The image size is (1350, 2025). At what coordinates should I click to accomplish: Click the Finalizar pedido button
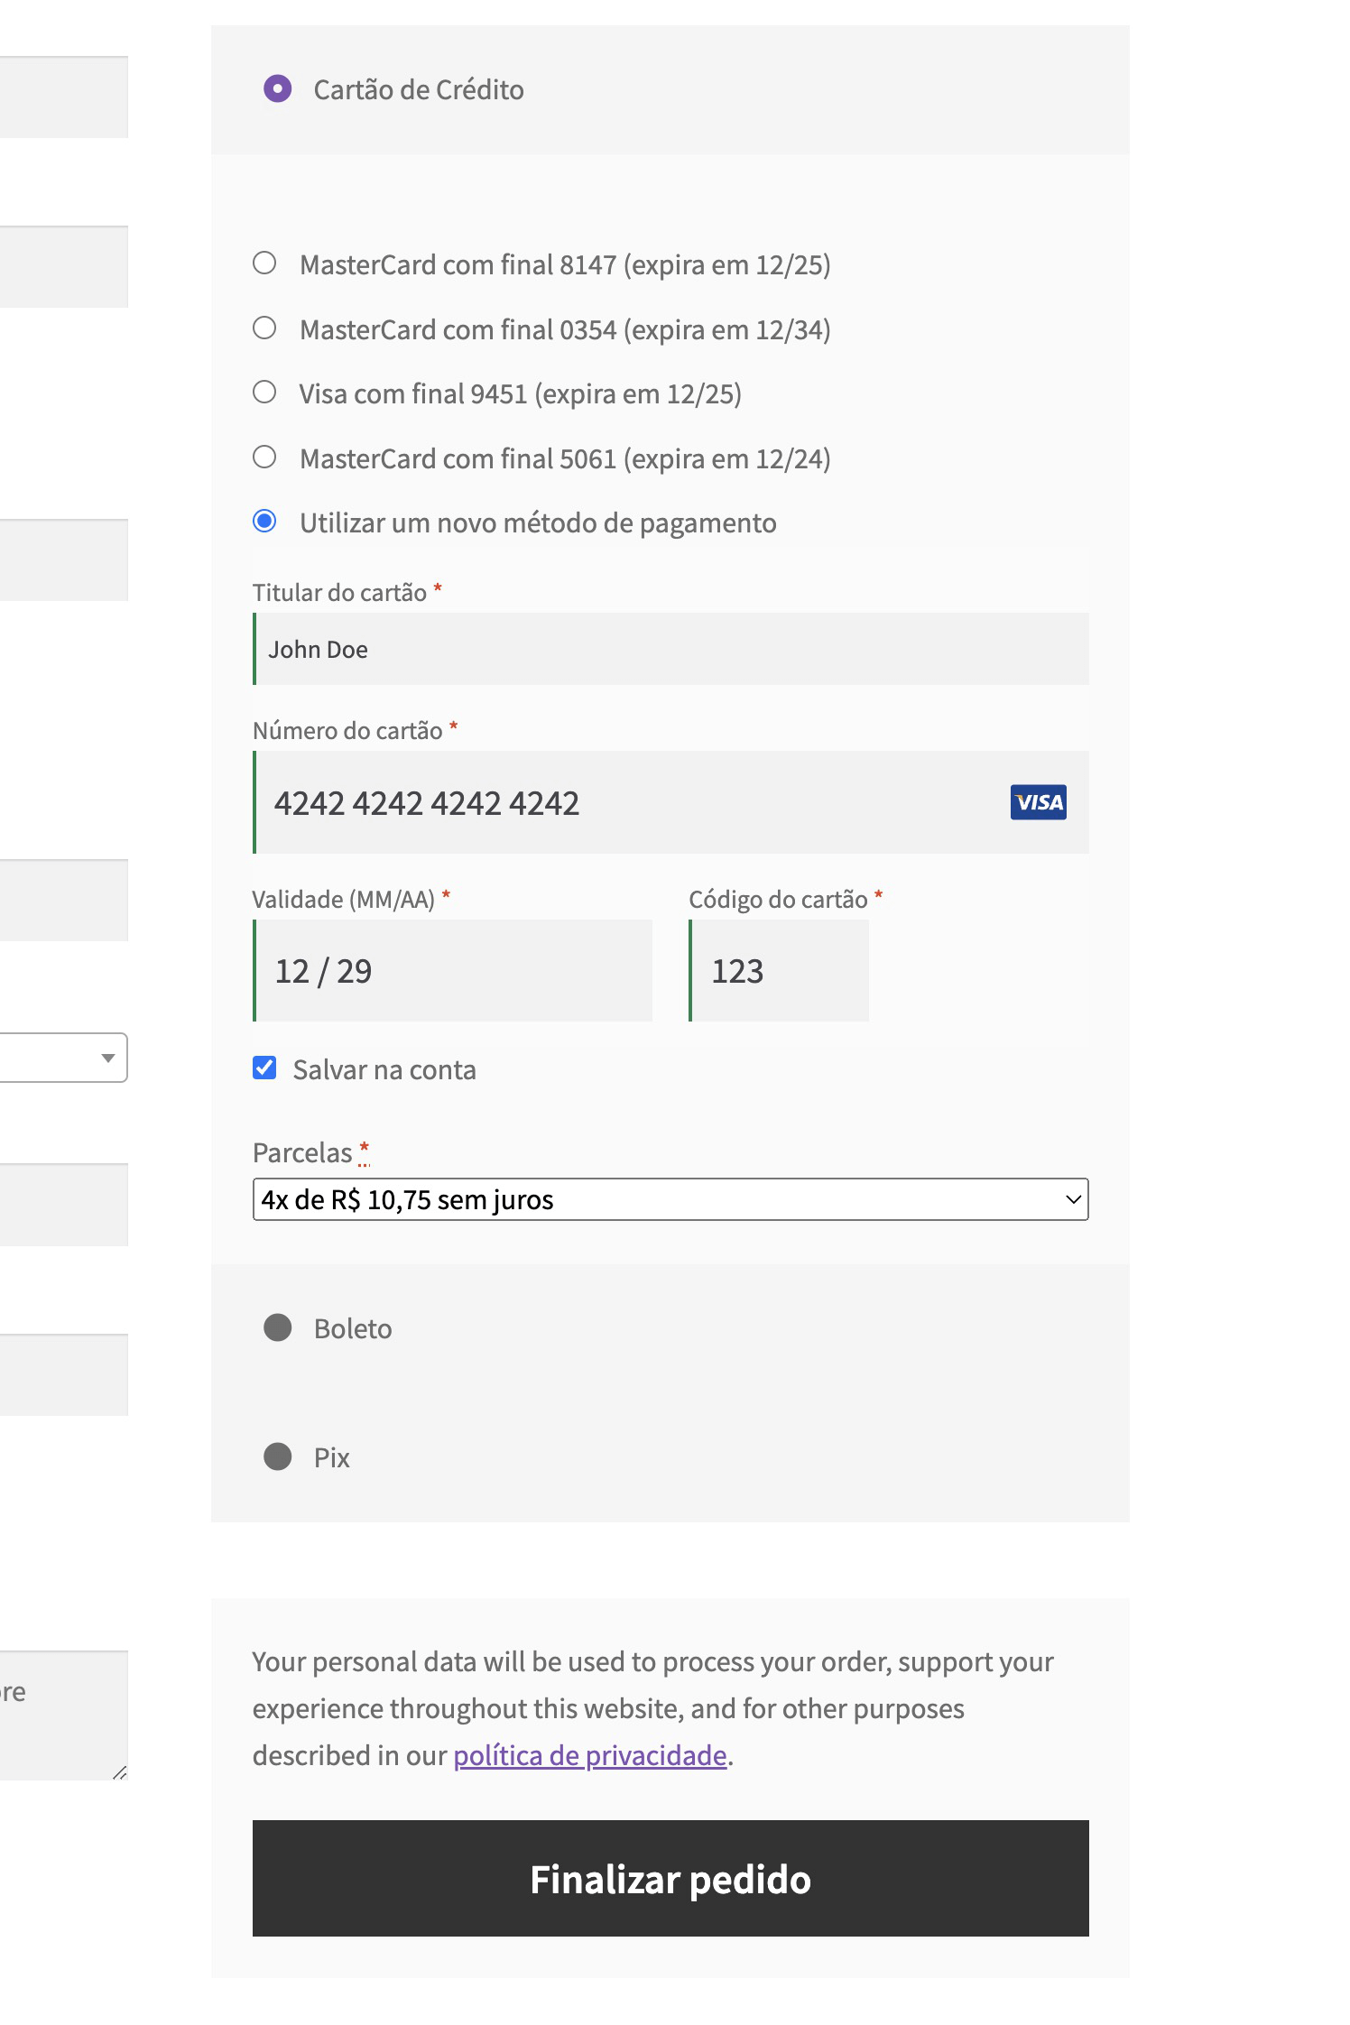click(670, 1878)
